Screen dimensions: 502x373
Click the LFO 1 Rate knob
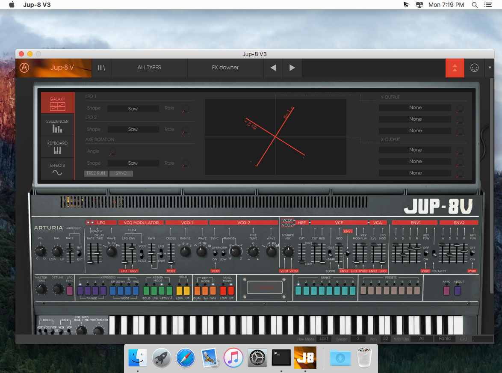186,109
